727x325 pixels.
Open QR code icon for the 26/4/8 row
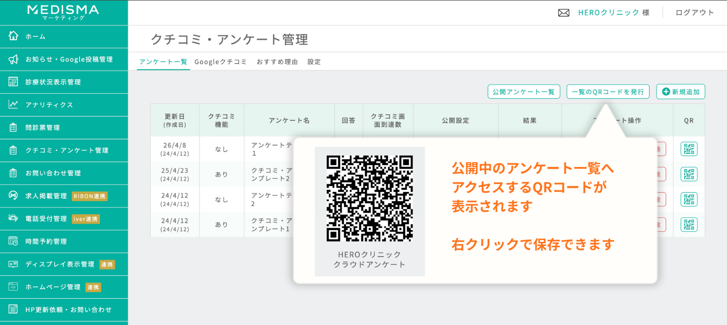[689, 149]
